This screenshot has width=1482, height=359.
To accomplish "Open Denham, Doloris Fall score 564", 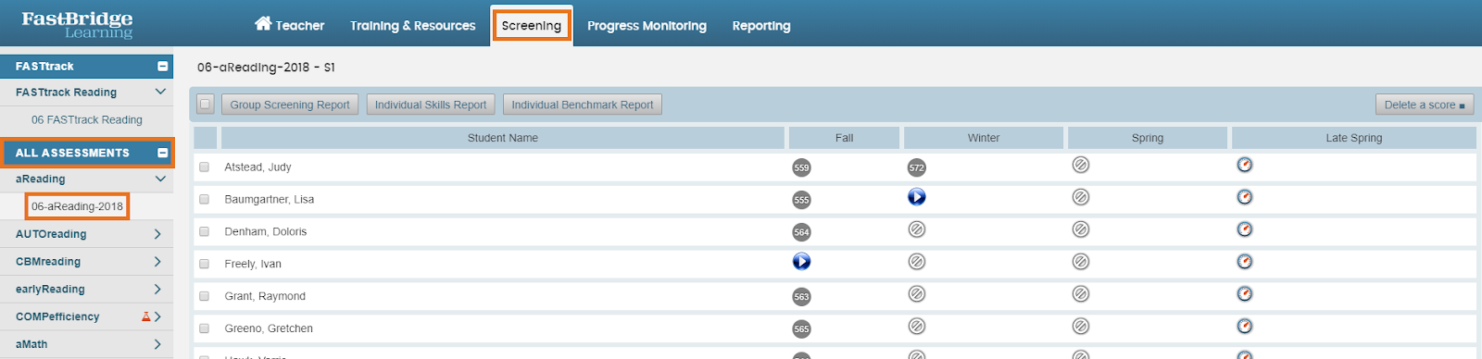I will tap(801, 232).
